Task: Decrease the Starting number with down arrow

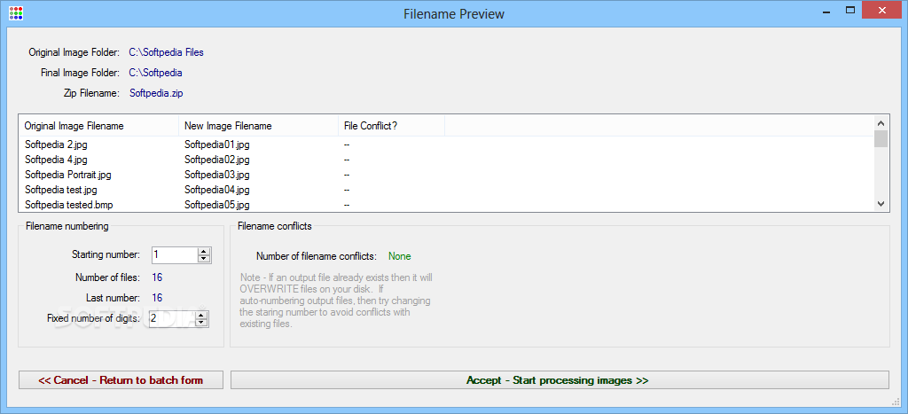Action: (203, 258)
